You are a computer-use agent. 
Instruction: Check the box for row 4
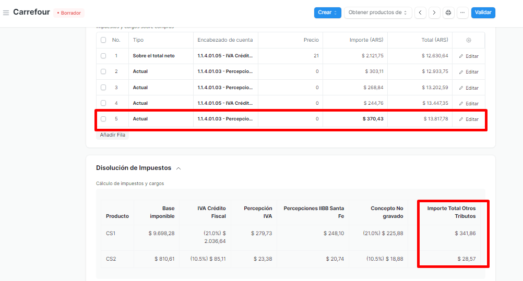tap(103, 103)
